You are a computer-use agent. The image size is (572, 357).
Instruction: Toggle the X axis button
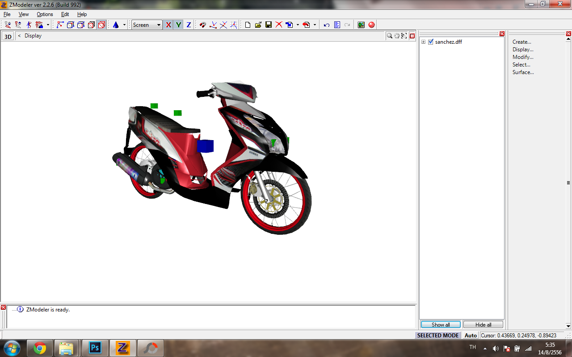pyautogui.click(x=168, y=25)
